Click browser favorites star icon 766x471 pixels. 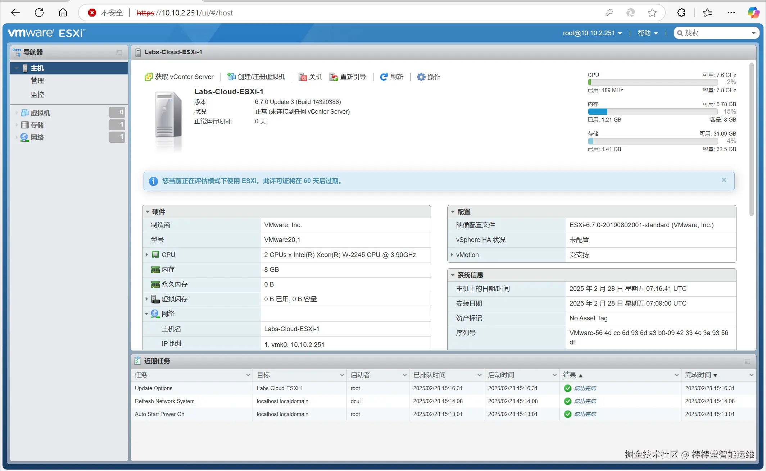pyautogui.click(x=652, y=13)
